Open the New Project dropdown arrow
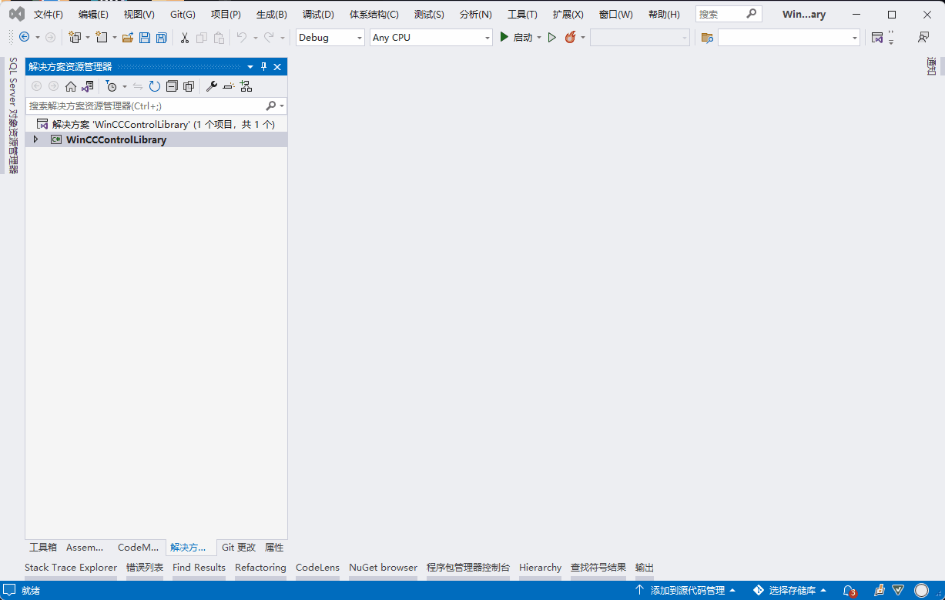 coord(87,38)
